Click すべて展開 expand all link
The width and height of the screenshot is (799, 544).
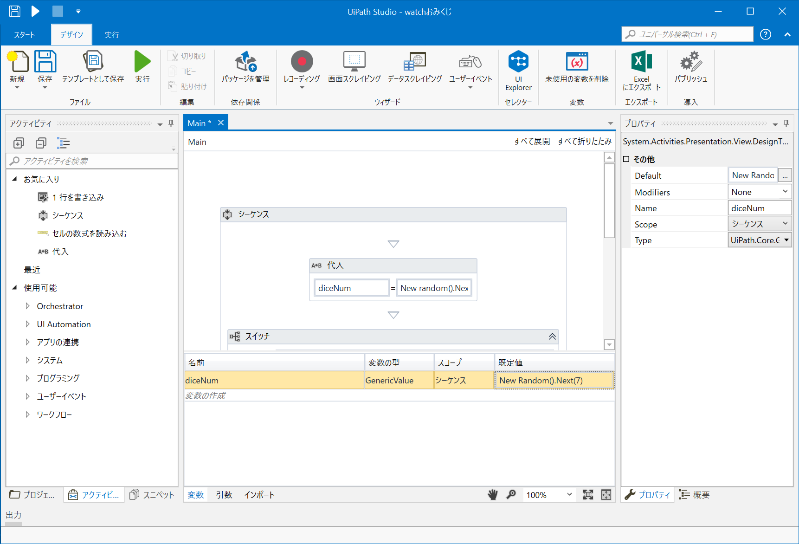click(x=532, y=142)
